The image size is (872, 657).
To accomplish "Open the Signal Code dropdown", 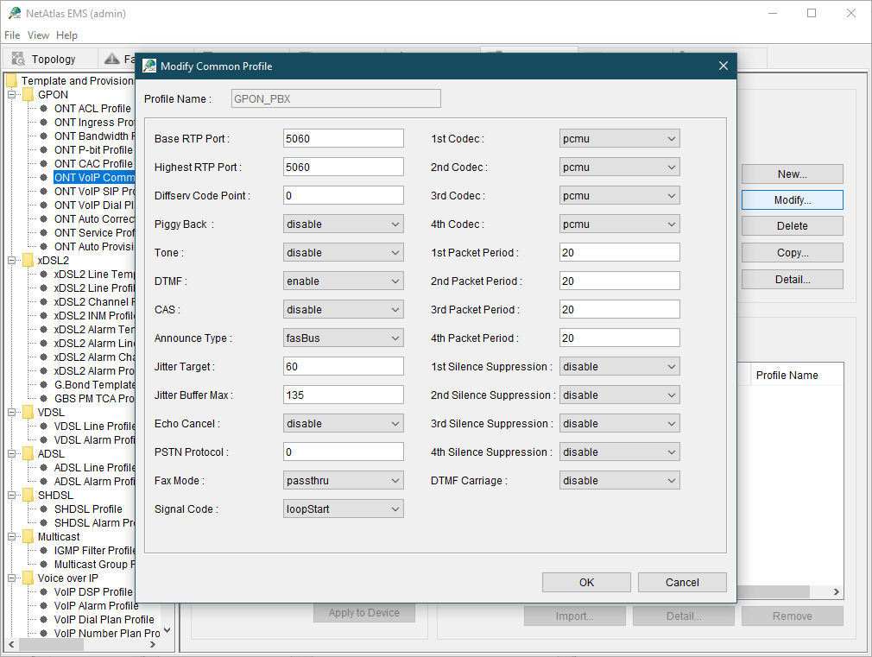I will [x=343, y=509].
